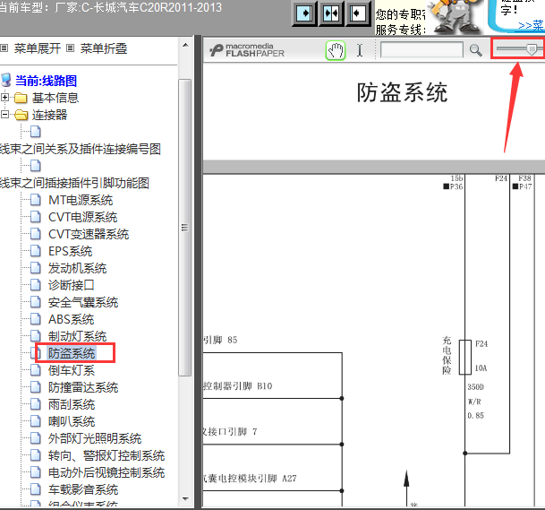The width and height of the screenshot is (545, 510).
Task: Click the 当前车型 vehicle model header text
Action: click(x=111, y=7)
